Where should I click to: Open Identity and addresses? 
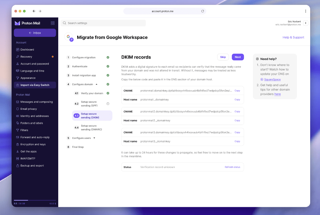pos(35,116)
